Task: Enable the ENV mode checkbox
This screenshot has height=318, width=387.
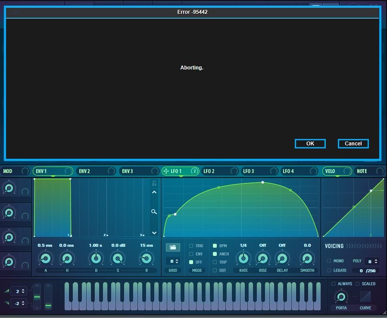Action: 191,254
